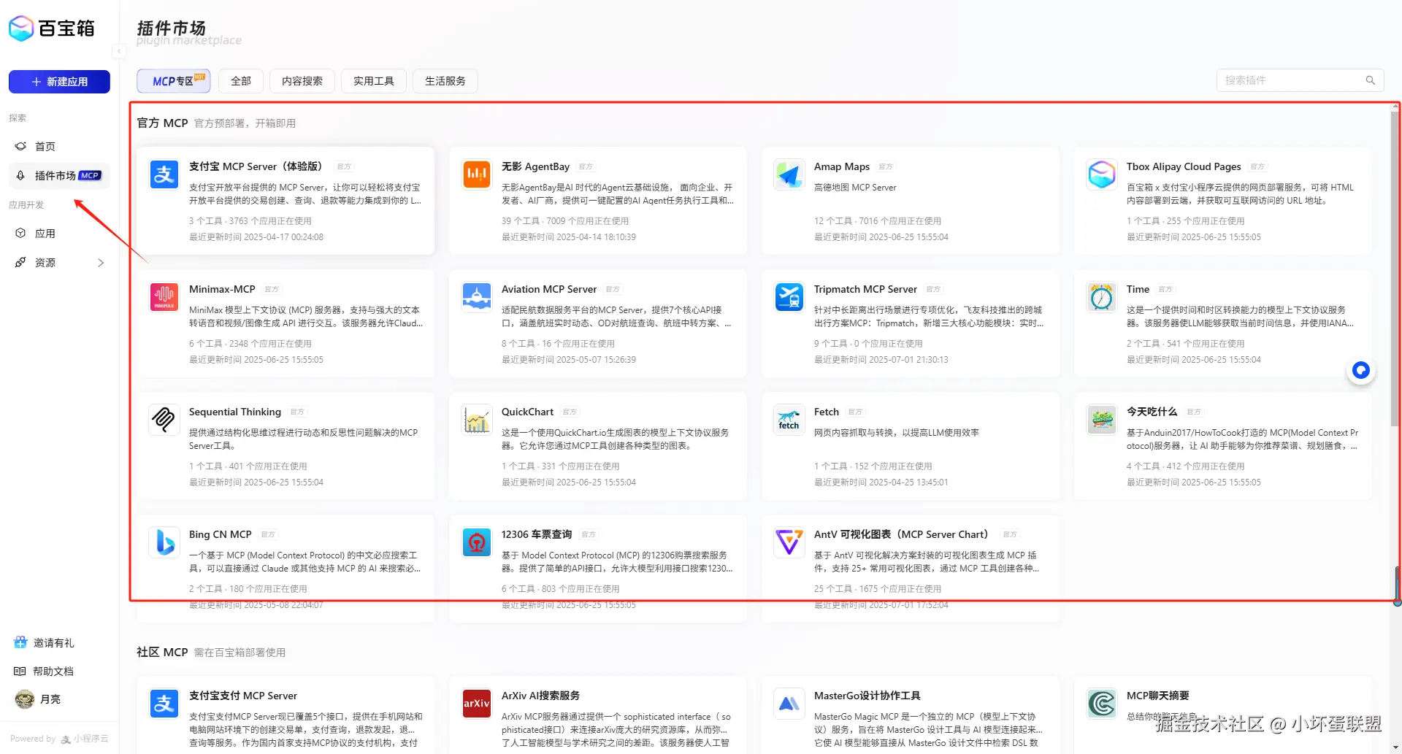Click the 无影 AgentBay title
1402x754 pixels.
click(536, 166)
